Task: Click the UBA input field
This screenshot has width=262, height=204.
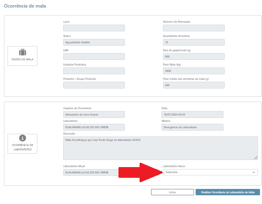Action: point(94,57)
